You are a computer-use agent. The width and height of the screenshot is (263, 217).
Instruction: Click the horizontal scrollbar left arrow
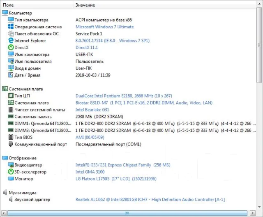tap(4, 213)
